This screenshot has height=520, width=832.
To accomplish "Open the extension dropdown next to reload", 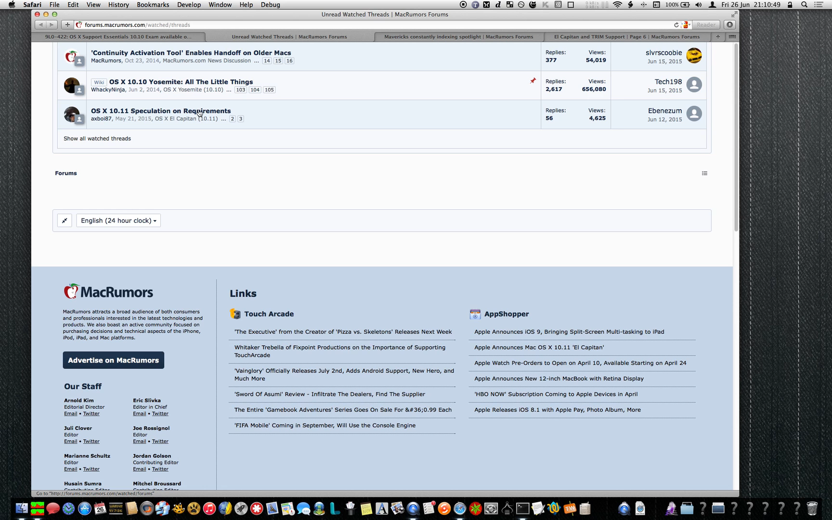I will click(686, 25).
